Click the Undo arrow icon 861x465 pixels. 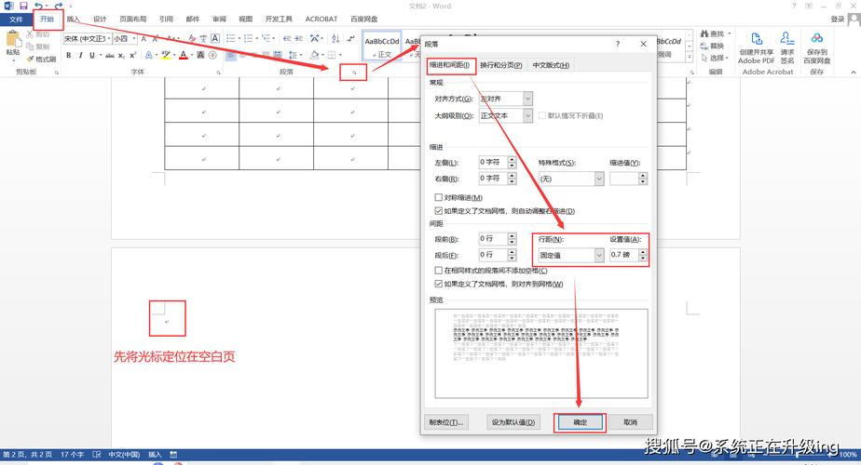(x=38, y=6)
